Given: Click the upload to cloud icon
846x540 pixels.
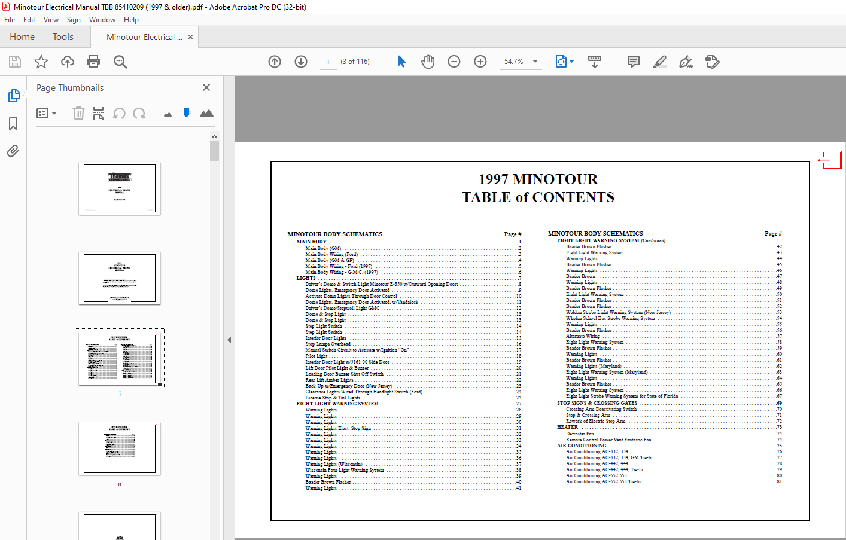Looking at the screenshot, I should click(x=68, y=62).
